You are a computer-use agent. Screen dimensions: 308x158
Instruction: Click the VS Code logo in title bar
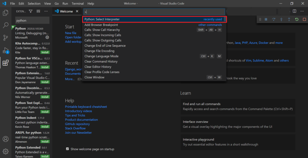(x=4, y=3)
